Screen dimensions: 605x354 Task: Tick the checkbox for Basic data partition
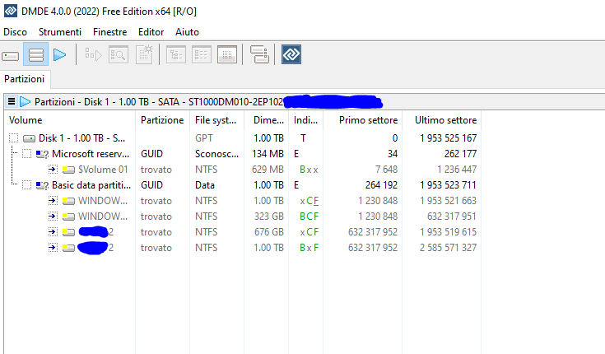click(x=26, y=185)
